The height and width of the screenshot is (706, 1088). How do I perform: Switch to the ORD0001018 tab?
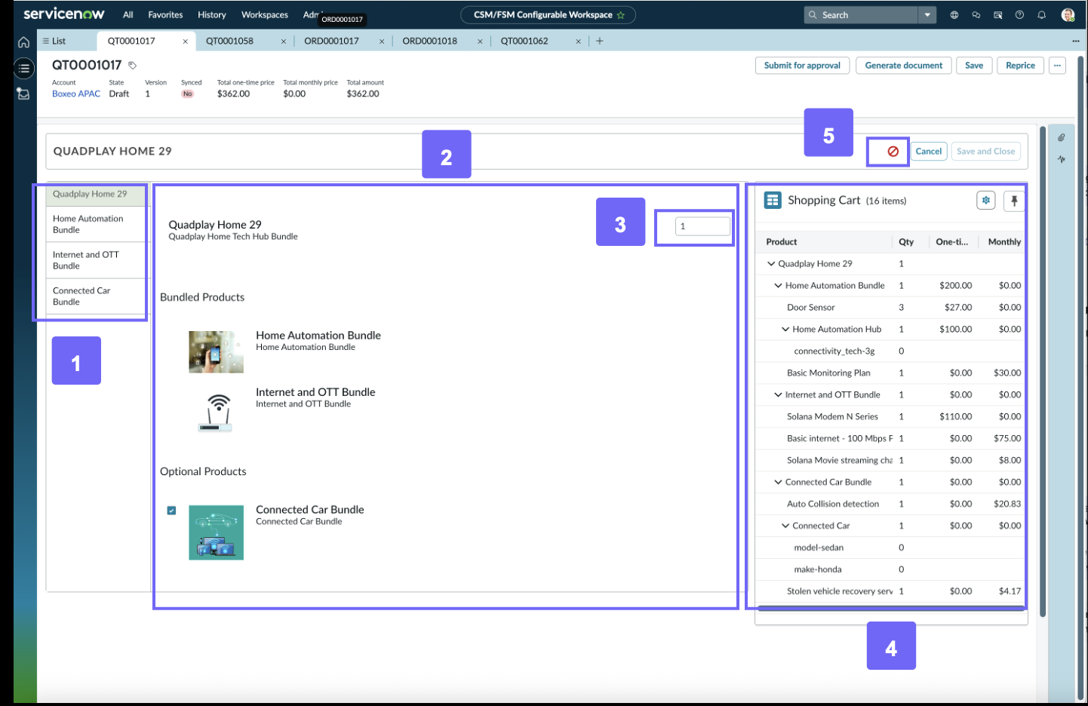(430, 41)
